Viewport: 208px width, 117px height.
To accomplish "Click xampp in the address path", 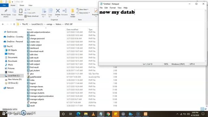I will click(x=49, y=24).
